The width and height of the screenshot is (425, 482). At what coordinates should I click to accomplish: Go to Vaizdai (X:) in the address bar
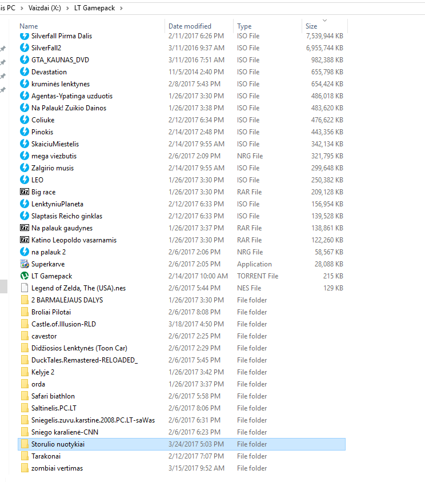(45, 8)
